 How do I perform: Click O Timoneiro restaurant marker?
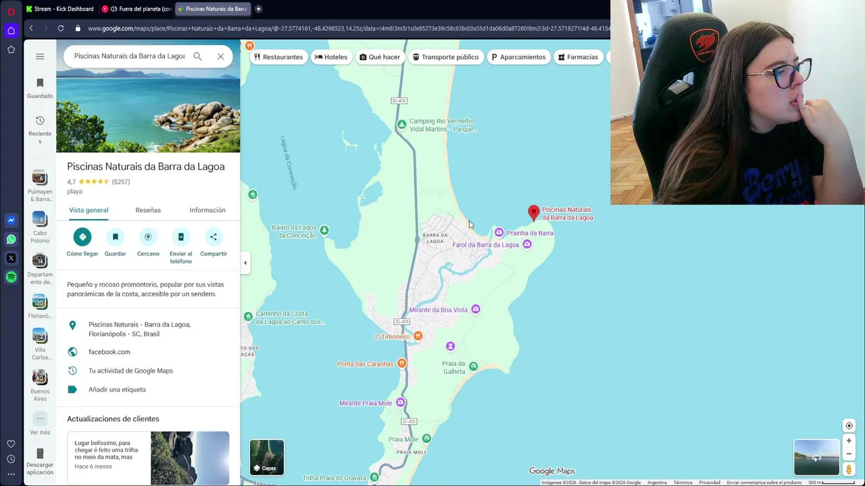pos(418,336)
